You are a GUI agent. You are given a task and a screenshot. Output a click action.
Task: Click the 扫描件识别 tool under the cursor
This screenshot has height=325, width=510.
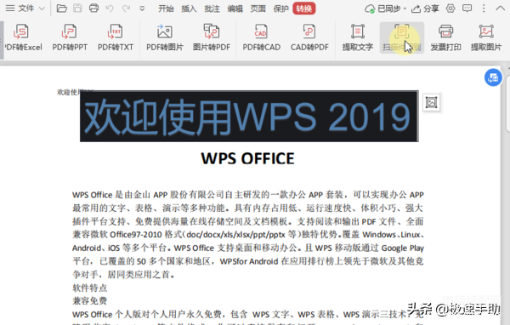(x=402, y=37)
